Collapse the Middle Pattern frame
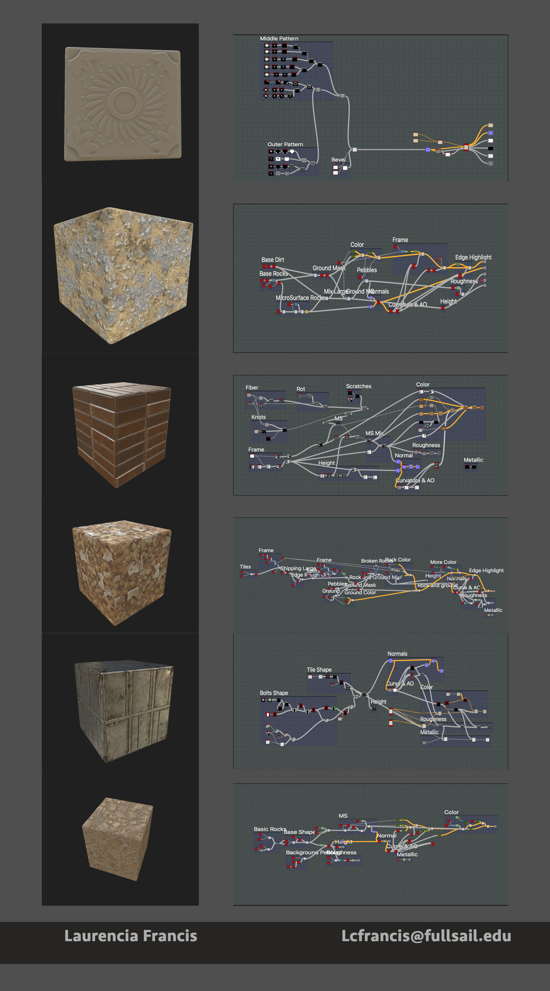The image size is (550, 991). pyautogui.click(x=279, y=38)
